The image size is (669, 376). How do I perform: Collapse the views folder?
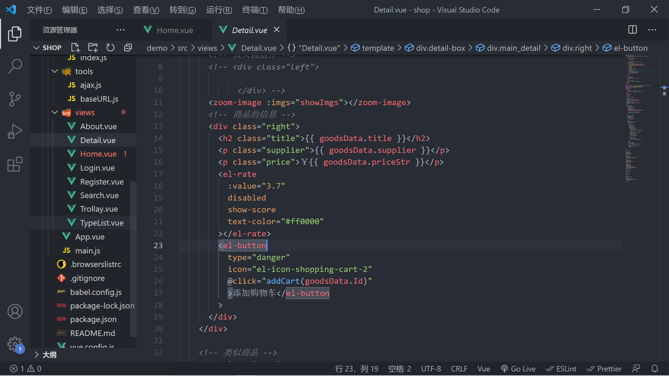click(55, 112)
